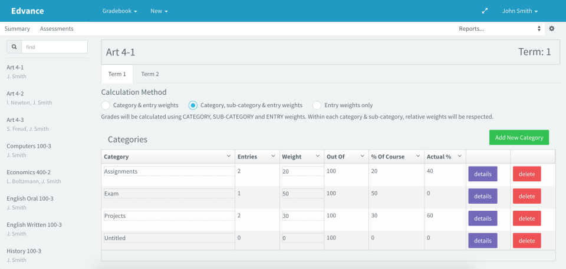This screenshot has width=566, height=269.
Task: Click the fullscreen expand icon
Action: point(485,11)
